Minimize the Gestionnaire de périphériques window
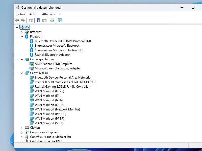 [182, 8]
